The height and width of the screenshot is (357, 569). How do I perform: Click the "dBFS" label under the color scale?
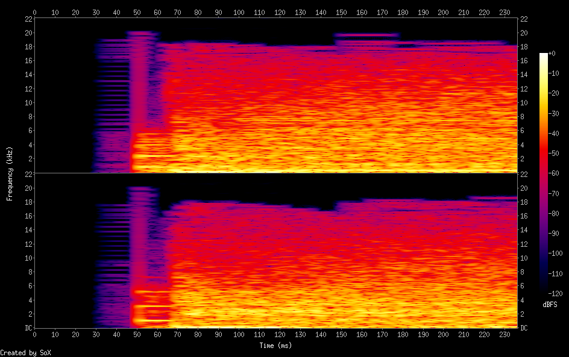click(550, 305)
